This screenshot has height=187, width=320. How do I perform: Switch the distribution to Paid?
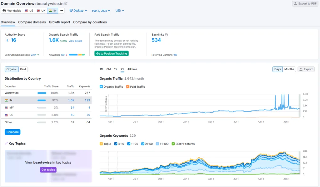pos(23,69)
